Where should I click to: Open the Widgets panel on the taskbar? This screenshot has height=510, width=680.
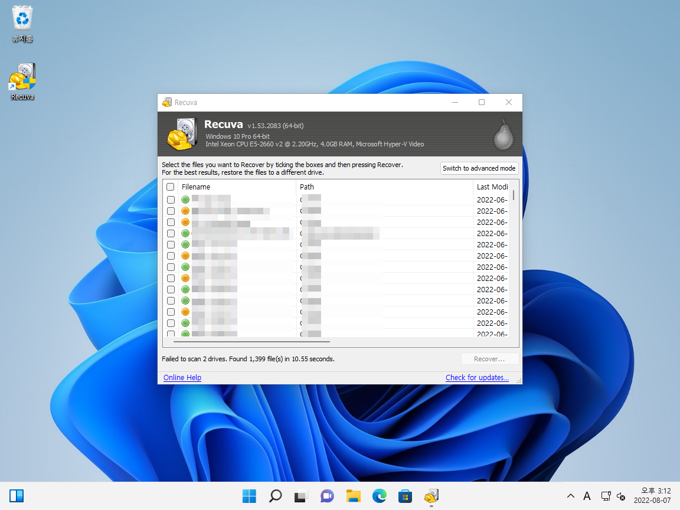17,496
